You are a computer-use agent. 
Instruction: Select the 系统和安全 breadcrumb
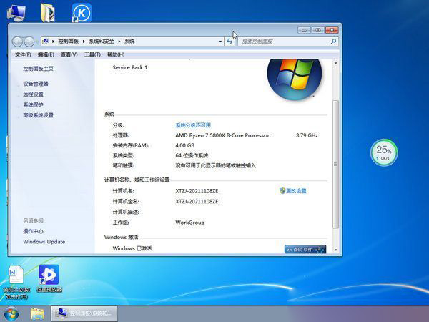102,42
